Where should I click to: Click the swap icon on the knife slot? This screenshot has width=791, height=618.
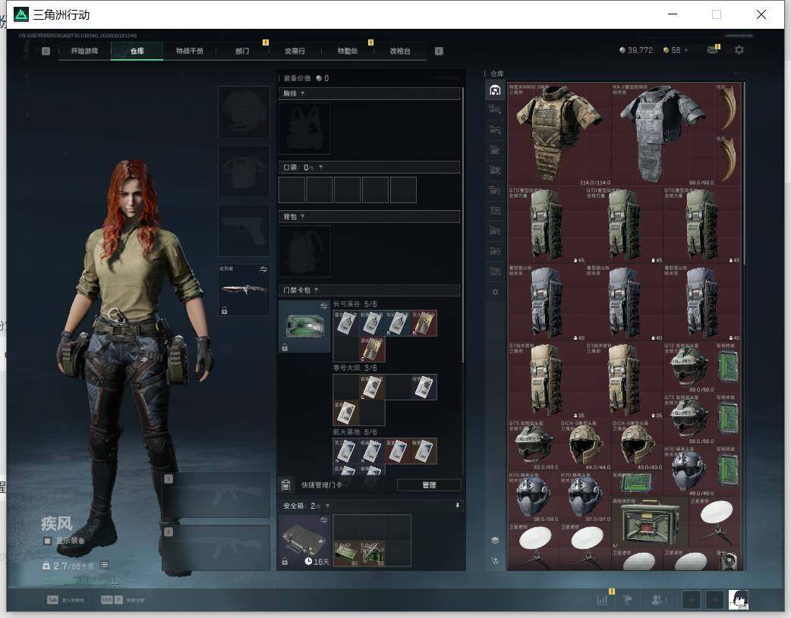pyautogui.click(x=263, y=269)
